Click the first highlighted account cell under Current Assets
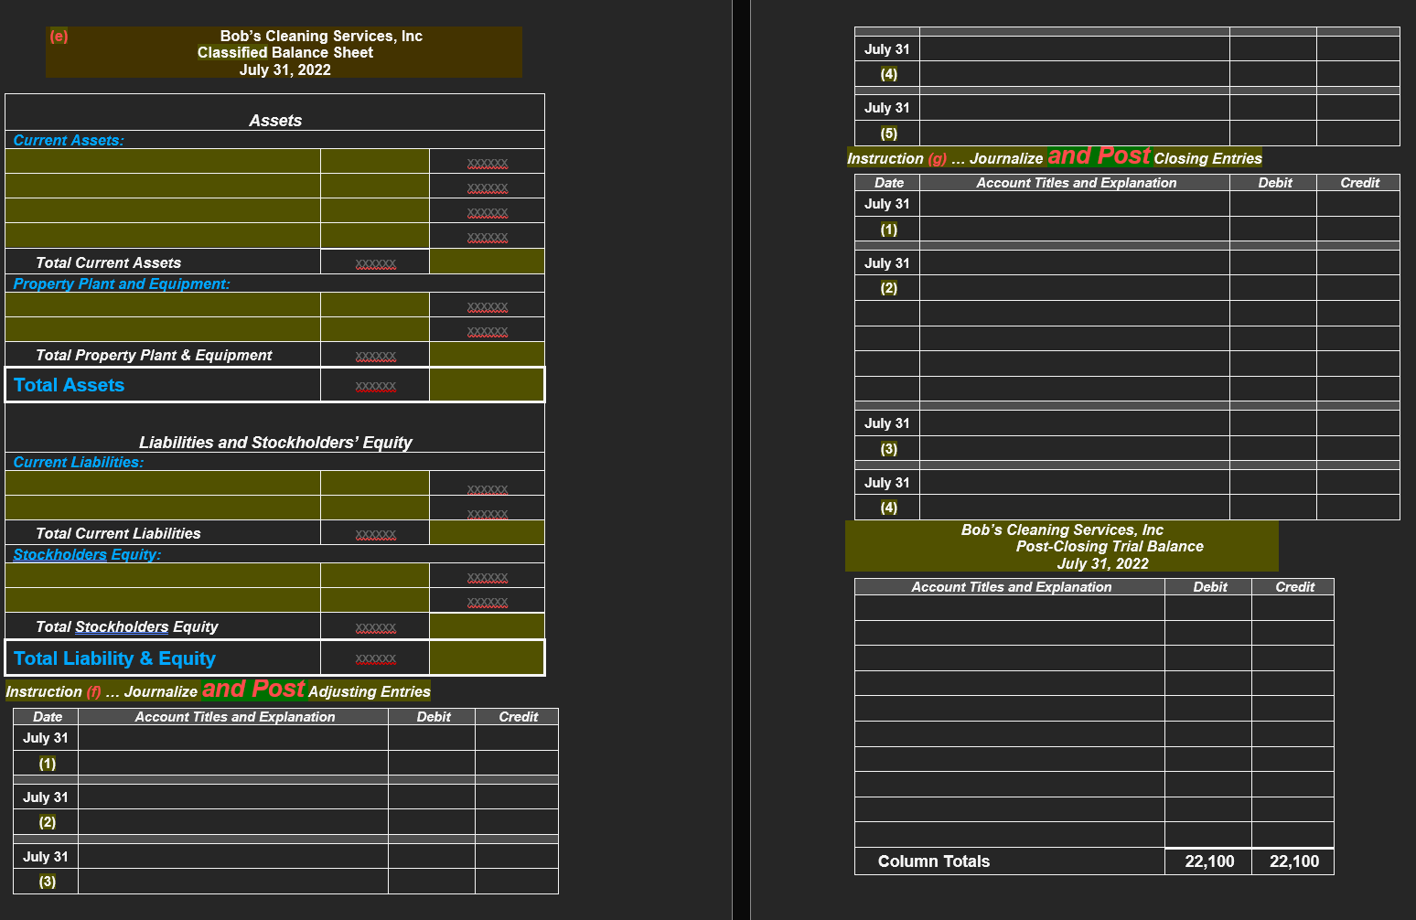 (163, 161)
